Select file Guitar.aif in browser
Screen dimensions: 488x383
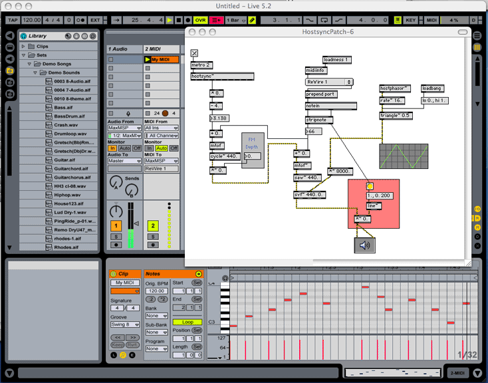pos(64,160)
